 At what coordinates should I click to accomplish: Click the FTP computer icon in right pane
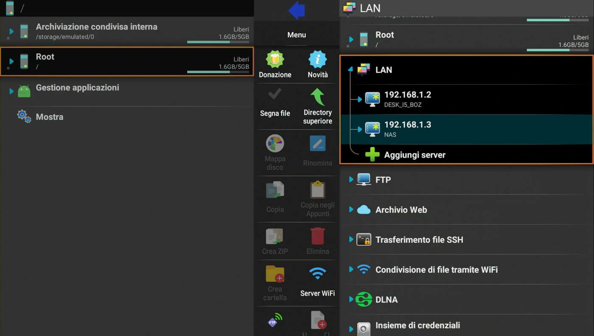coord(364,179)
